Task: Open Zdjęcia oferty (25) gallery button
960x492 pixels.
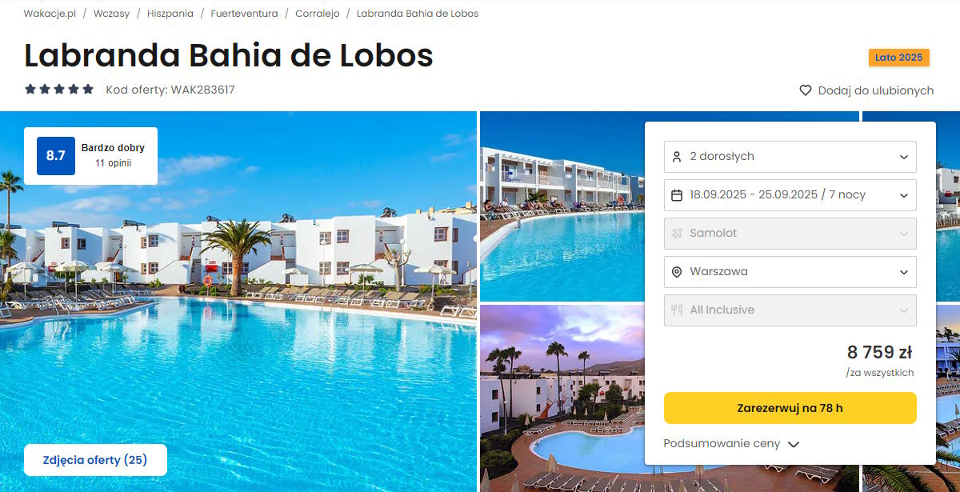Action: pyautogui.click(x=96, y=460)
